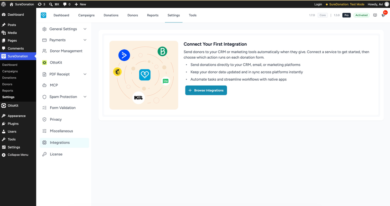Switch to the Donors tab
The image size is (390, 206).
(x=133, y=15)
